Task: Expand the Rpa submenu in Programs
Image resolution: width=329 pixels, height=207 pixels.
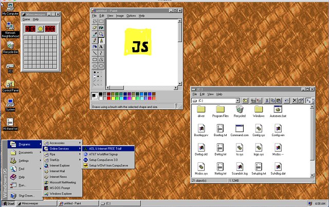Action: point(63,155)
